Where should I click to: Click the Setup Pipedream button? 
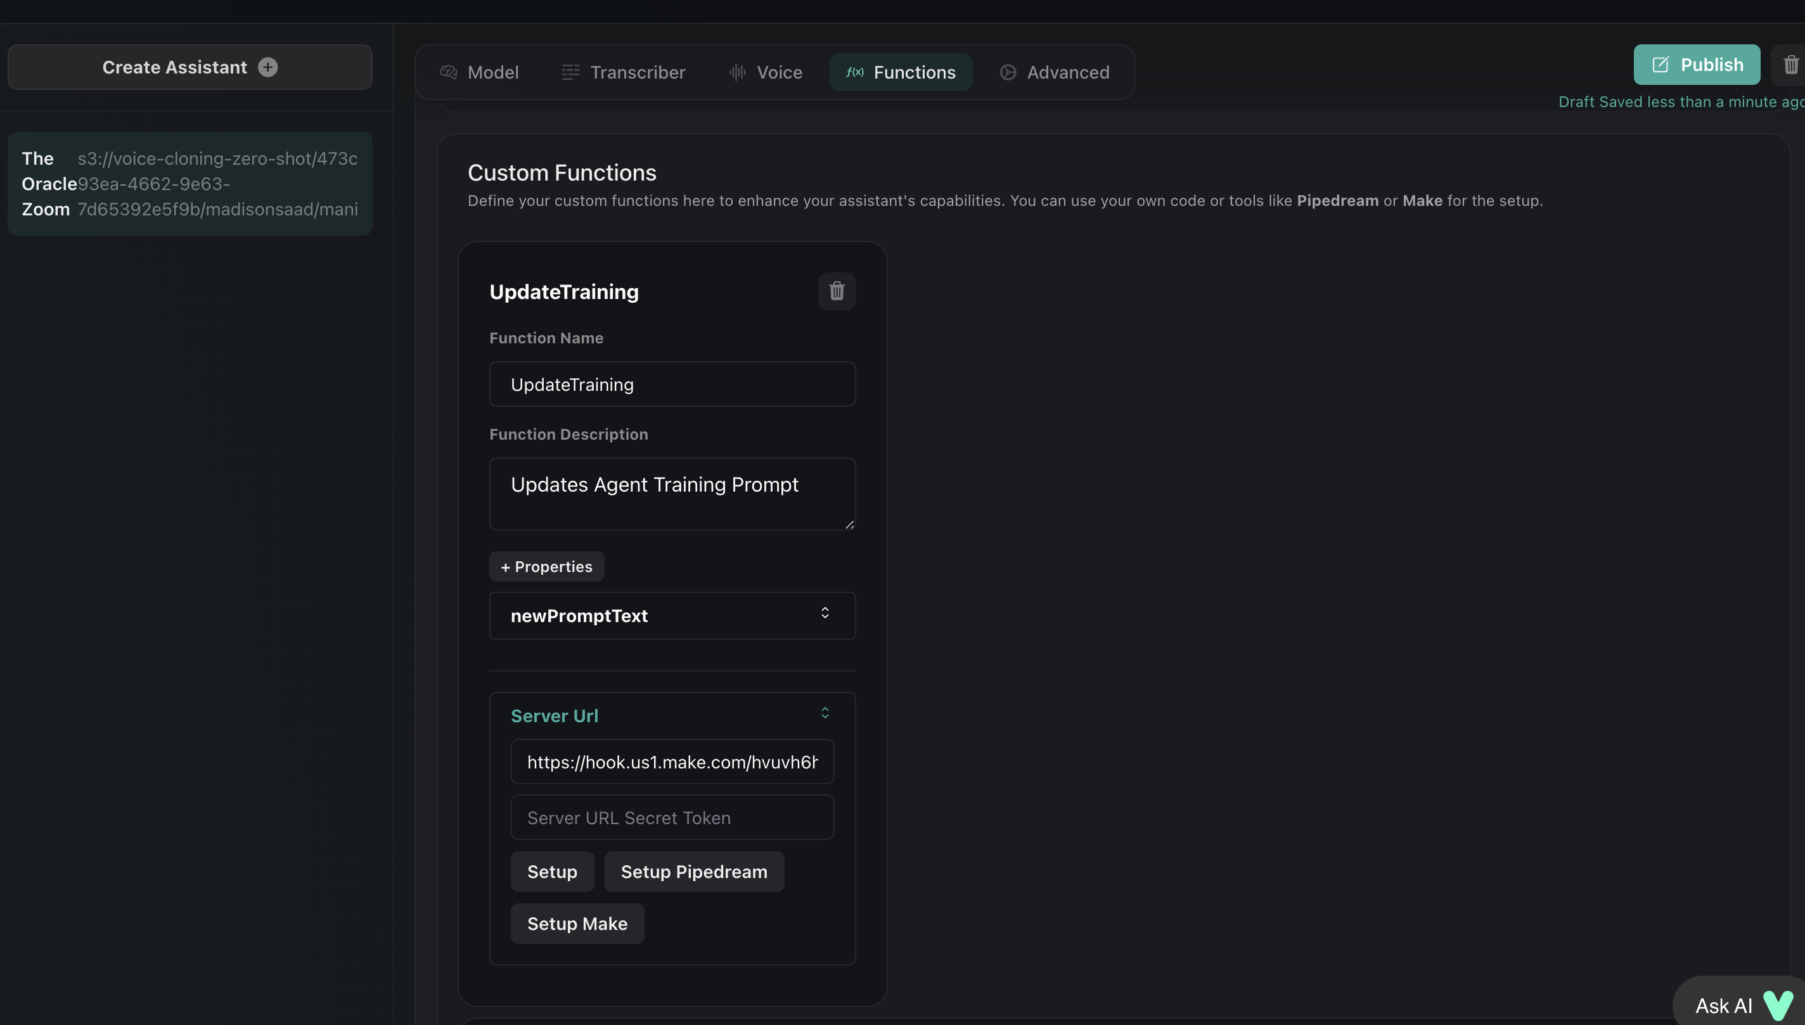694,872
